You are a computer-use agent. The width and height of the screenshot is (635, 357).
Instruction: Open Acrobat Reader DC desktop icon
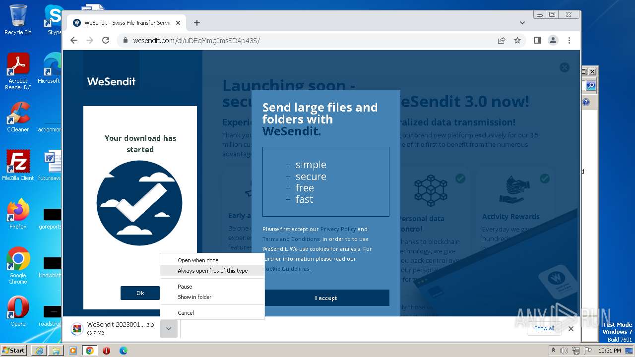18,71
